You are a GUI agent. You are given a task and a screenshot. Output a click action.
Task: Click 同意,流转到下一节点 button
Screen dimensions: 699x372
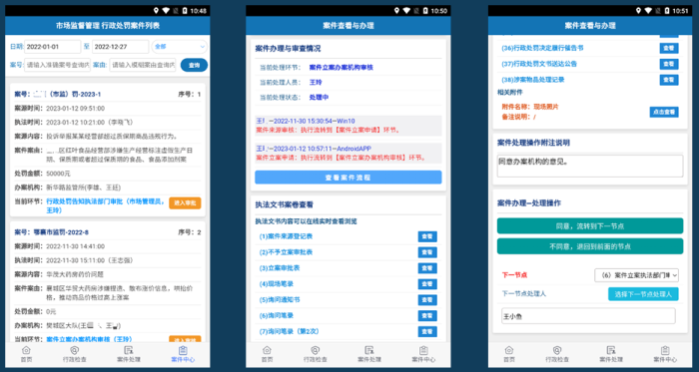point(590,225)
